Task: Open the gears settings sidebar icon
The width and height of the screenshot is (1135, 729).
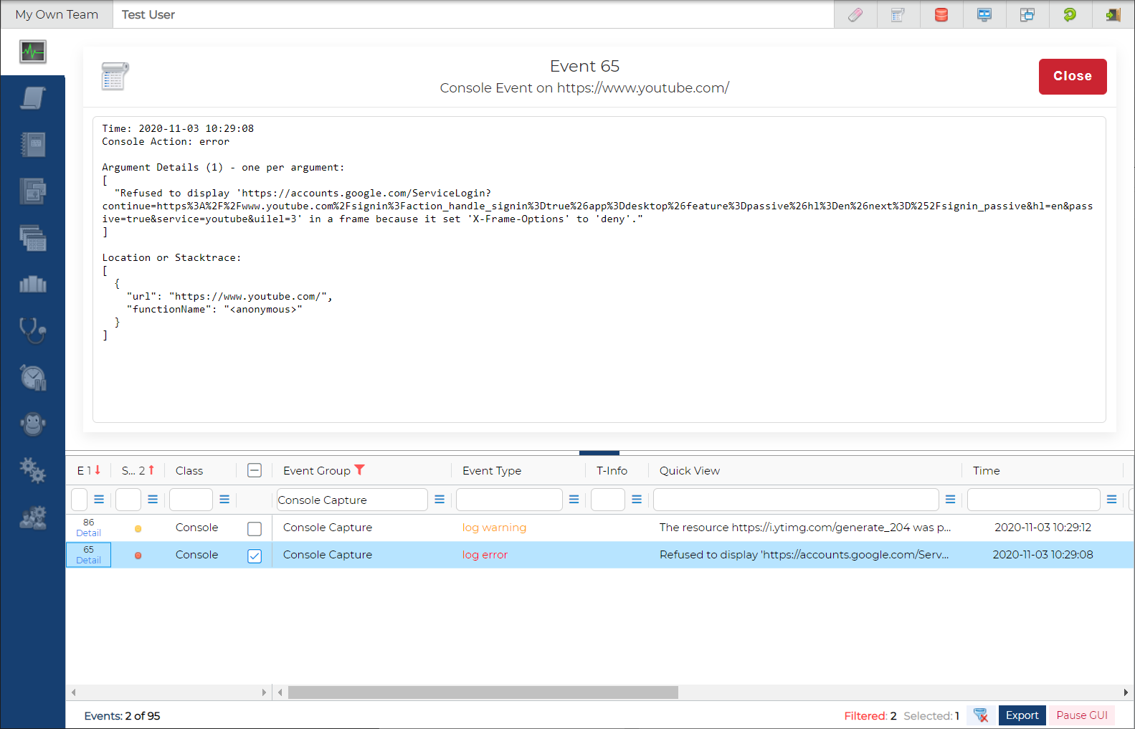Action: click(33, 470)
